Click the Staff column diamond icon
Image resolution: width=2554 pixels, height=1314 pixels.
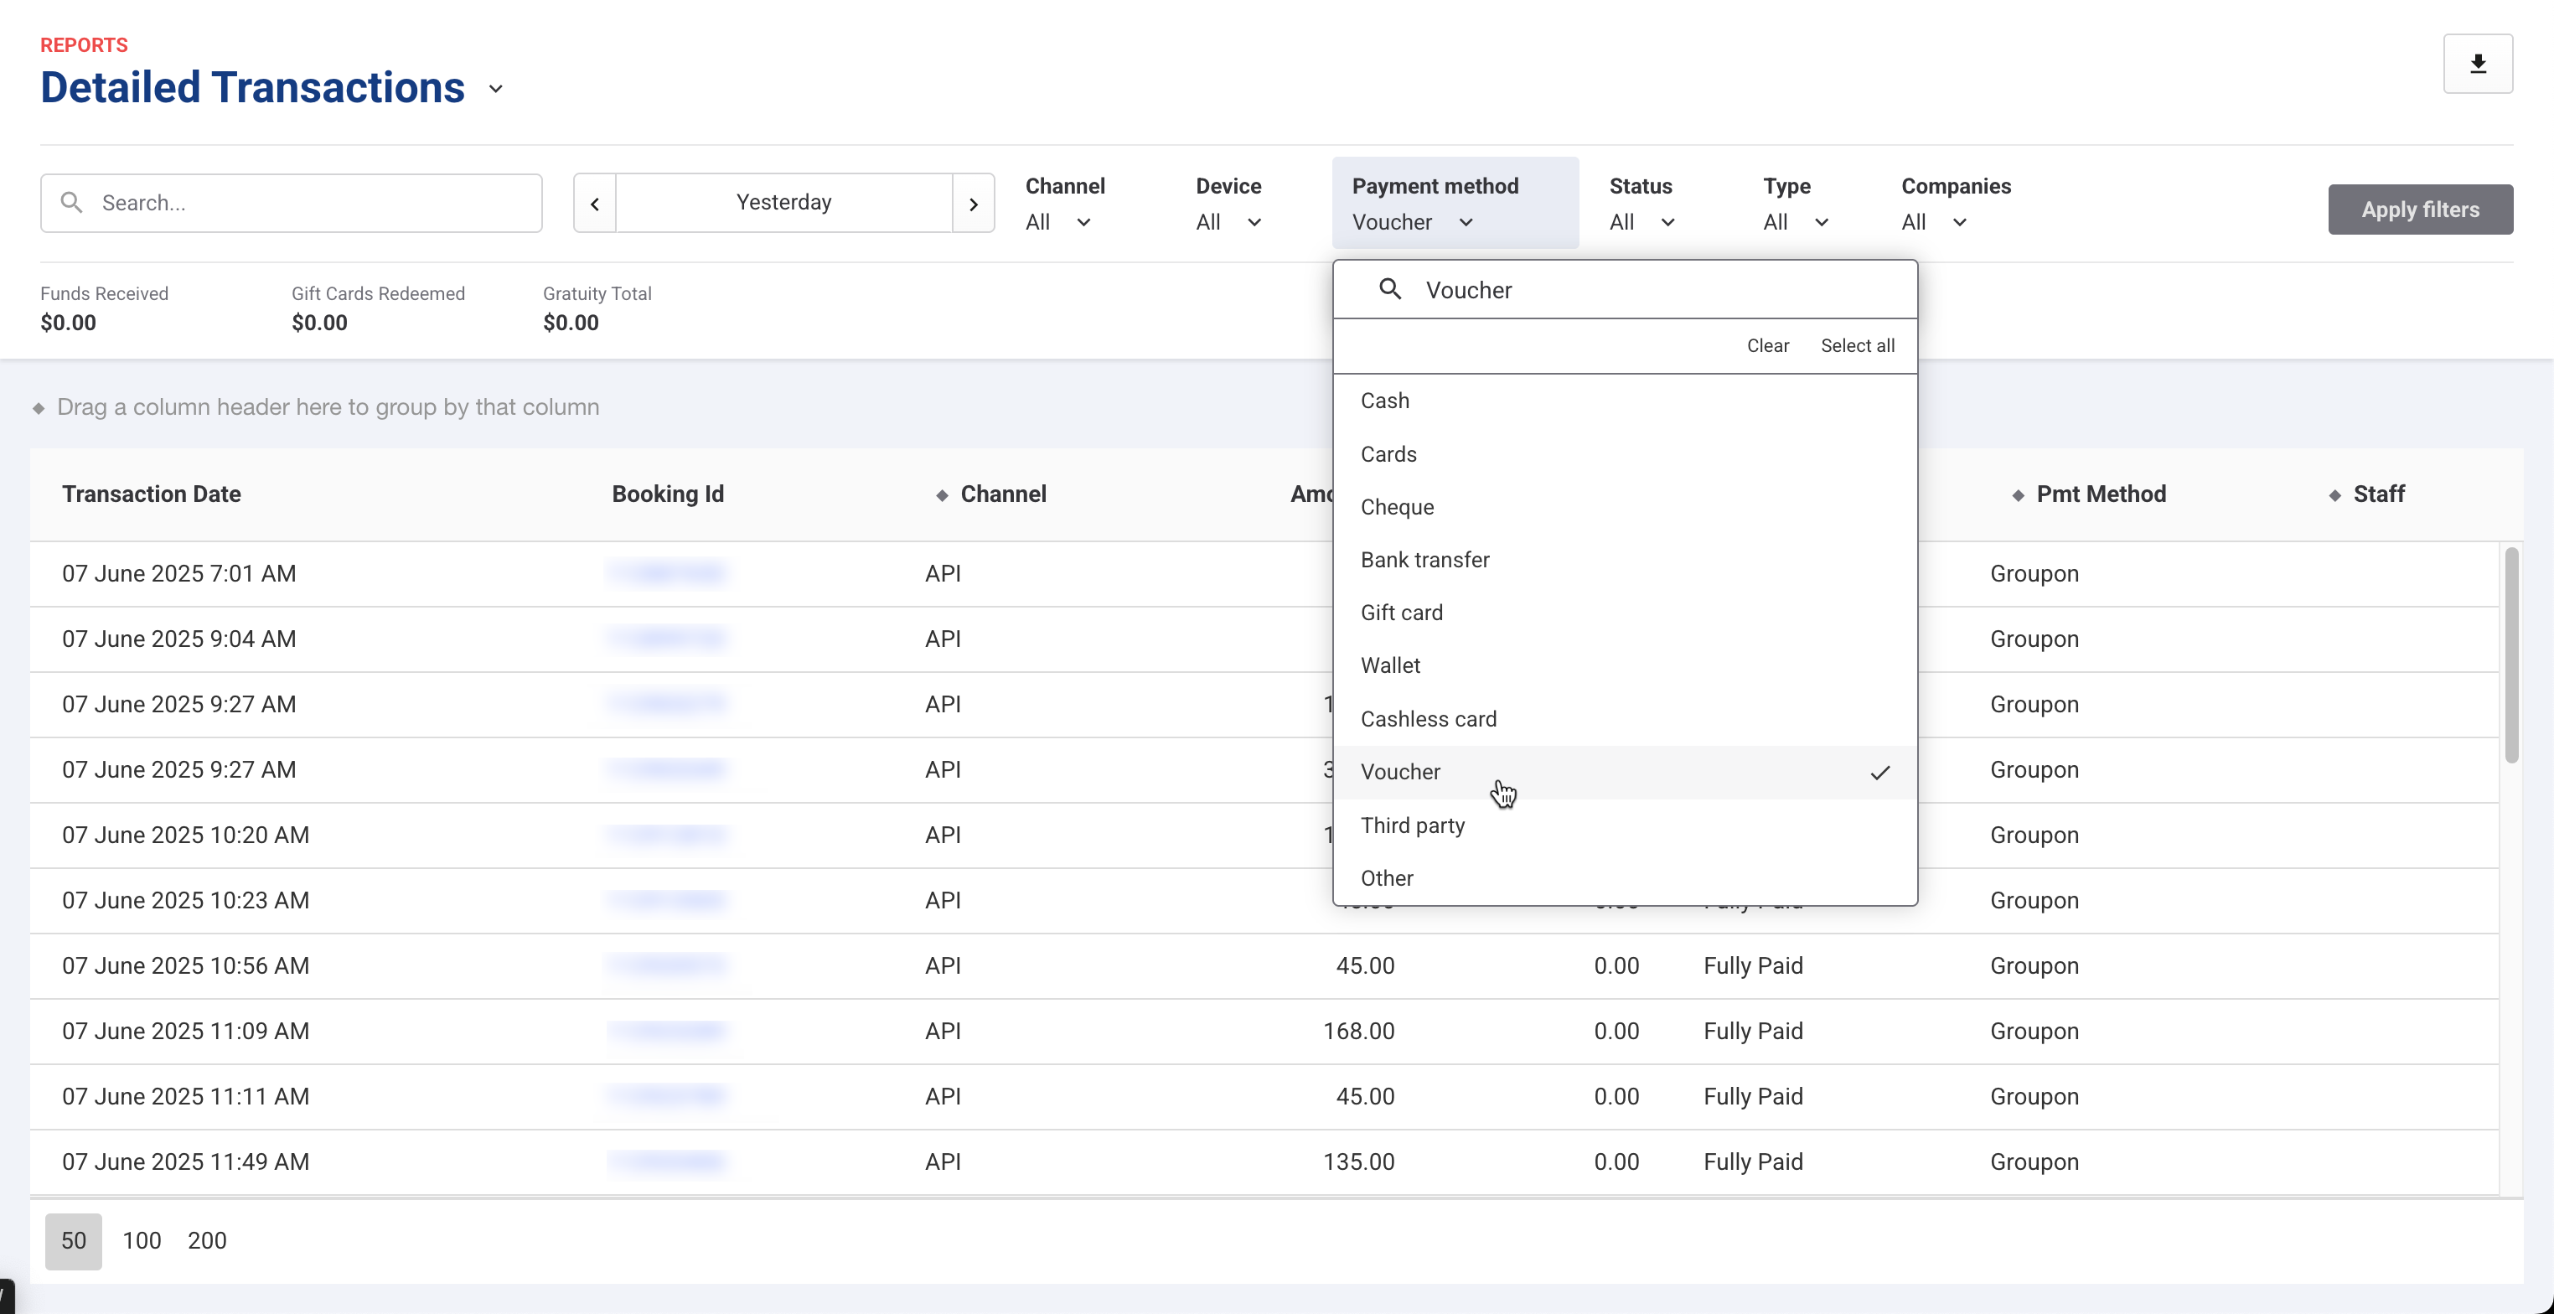(2335, 495)
